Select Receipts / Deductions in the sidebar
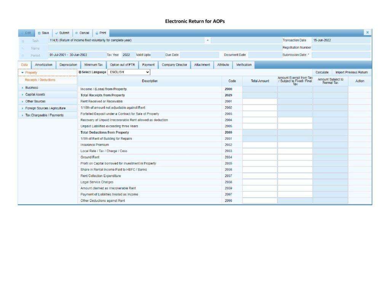Image resolution: width=390 pixels, height=301 pixels. (x=40, y=80)
